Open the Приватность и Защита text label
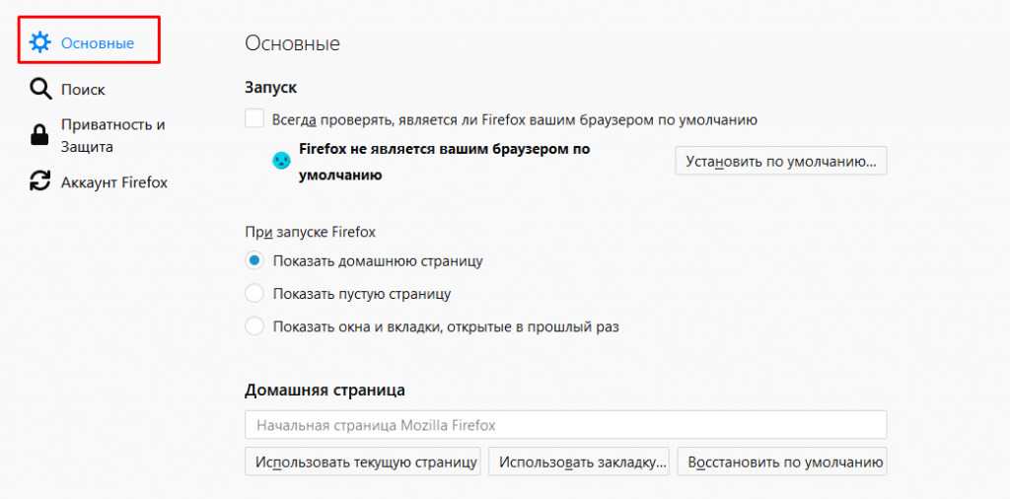 [x=112, y=136]
